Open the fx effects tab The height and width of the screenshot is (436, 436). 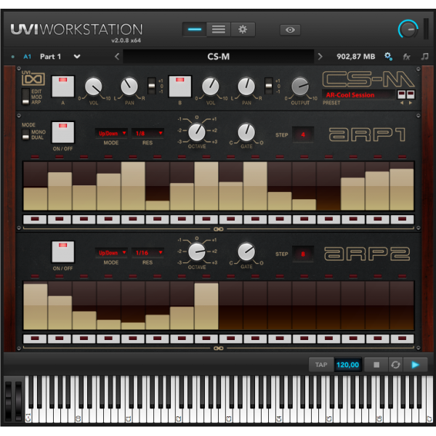(x=406, y=57)
